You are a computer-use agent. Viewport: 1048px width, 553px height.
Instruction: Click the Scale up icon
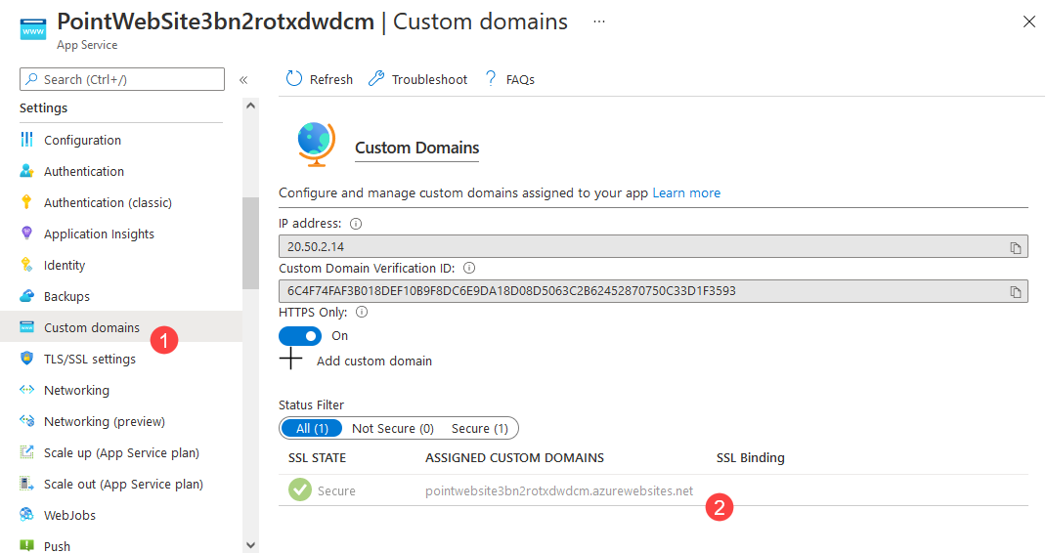(x=26, y=452)
